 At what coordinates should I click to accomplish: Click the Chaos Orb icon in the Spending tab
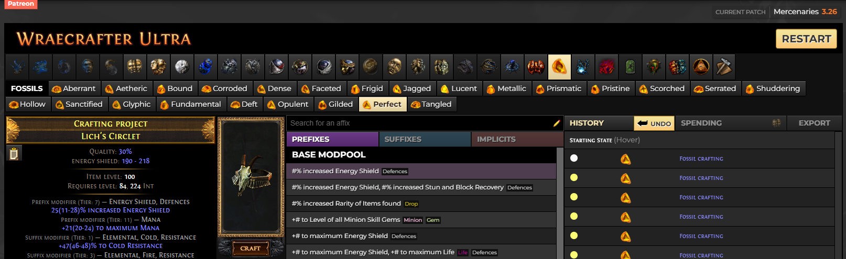point(776,123)
